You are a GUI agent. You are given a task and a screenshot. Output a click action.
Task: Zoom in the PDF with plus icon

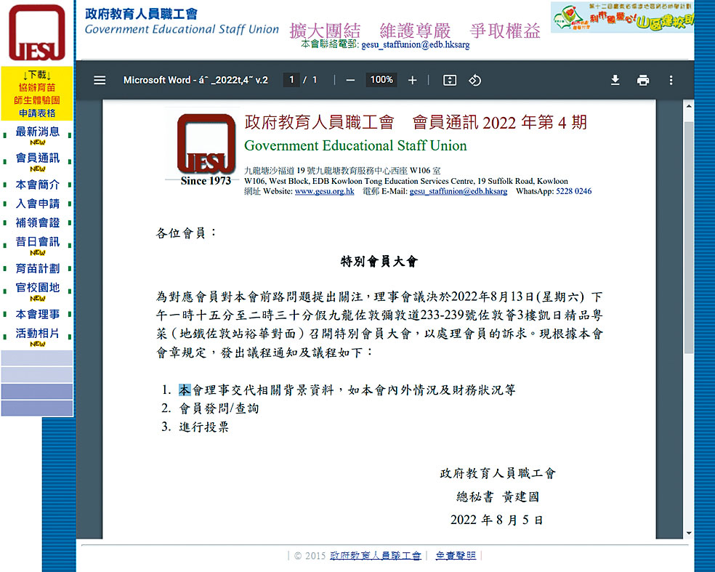click(x=412, y=80)
